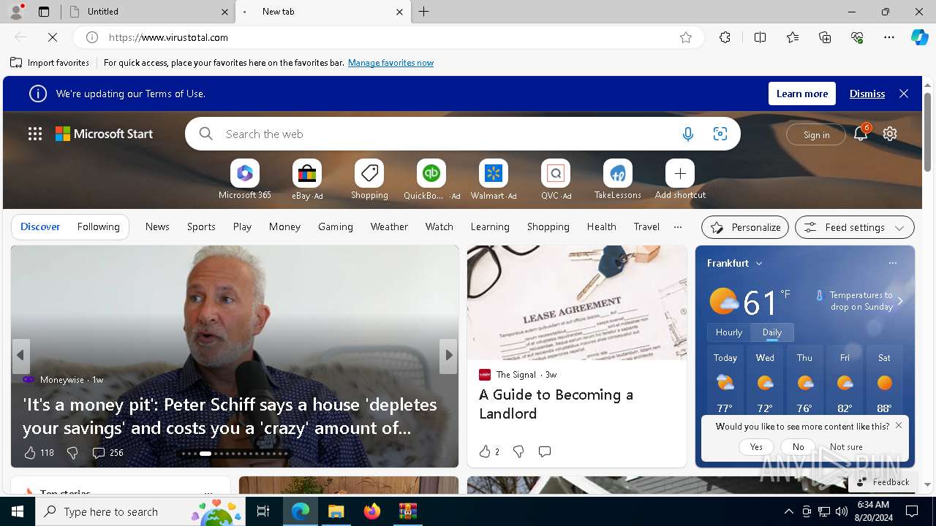Open Extensions puzzle icon
This screenshot has height=526, width=936.
click(x=725, y=37)
